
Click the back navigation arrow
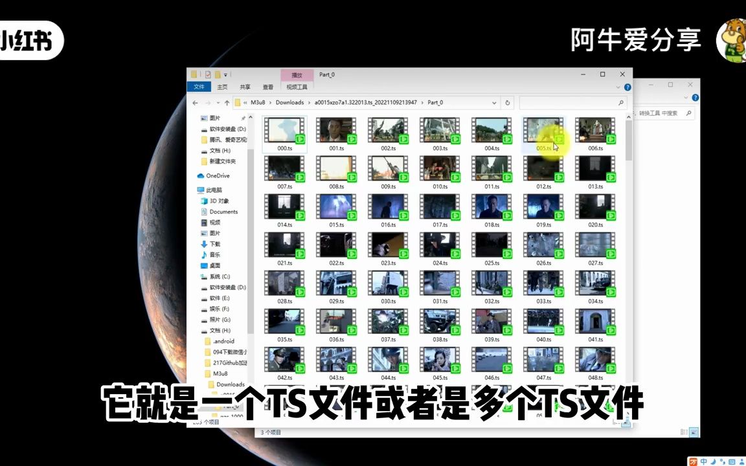pos(196,102)
